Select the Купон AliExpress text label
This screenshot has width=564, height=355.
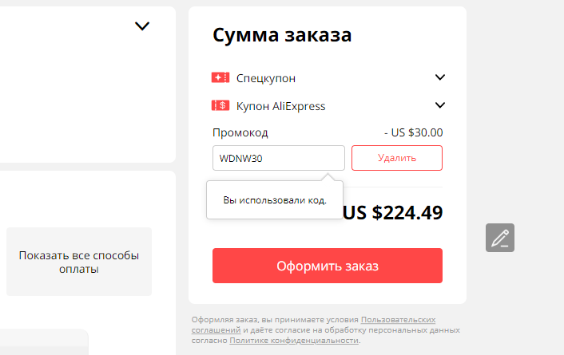(x=280, y=105)
